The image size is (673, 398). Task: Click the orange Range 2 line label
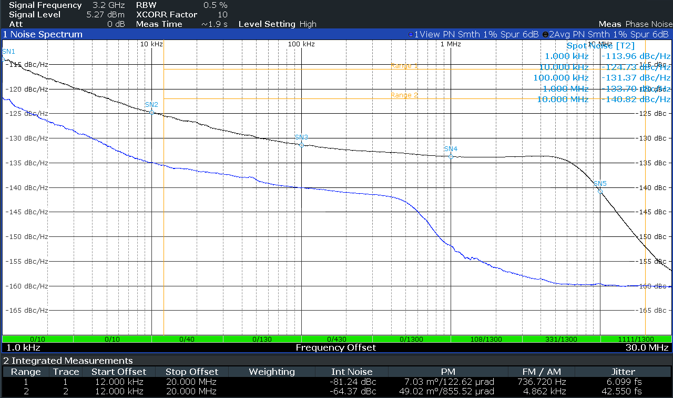point(404,95)
